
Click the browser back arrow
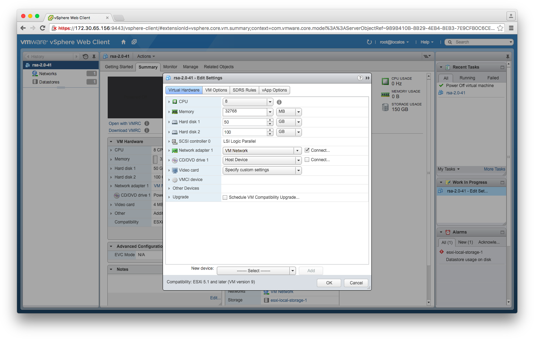(x=23, y=28)
